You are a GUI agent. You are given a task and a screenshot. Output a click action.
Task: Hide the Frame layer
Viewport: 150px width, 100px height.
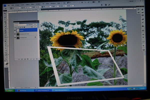[15, 30]
